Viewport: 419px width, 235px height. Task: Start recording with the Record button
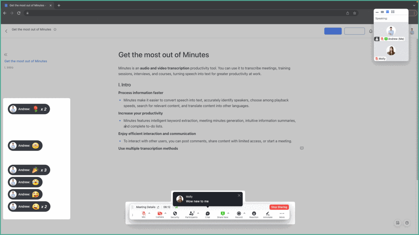[239, 214]
